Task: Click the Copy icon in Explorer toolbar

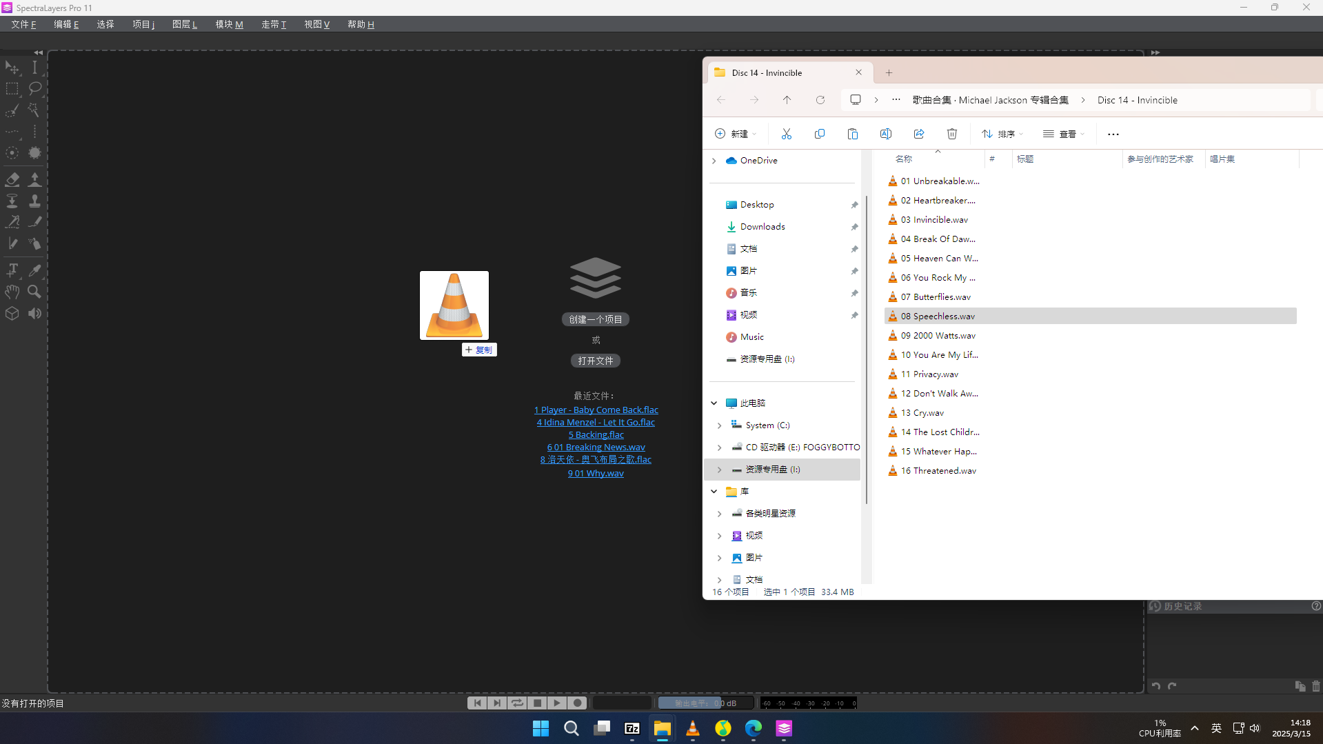Action: [x=820, y=134]
